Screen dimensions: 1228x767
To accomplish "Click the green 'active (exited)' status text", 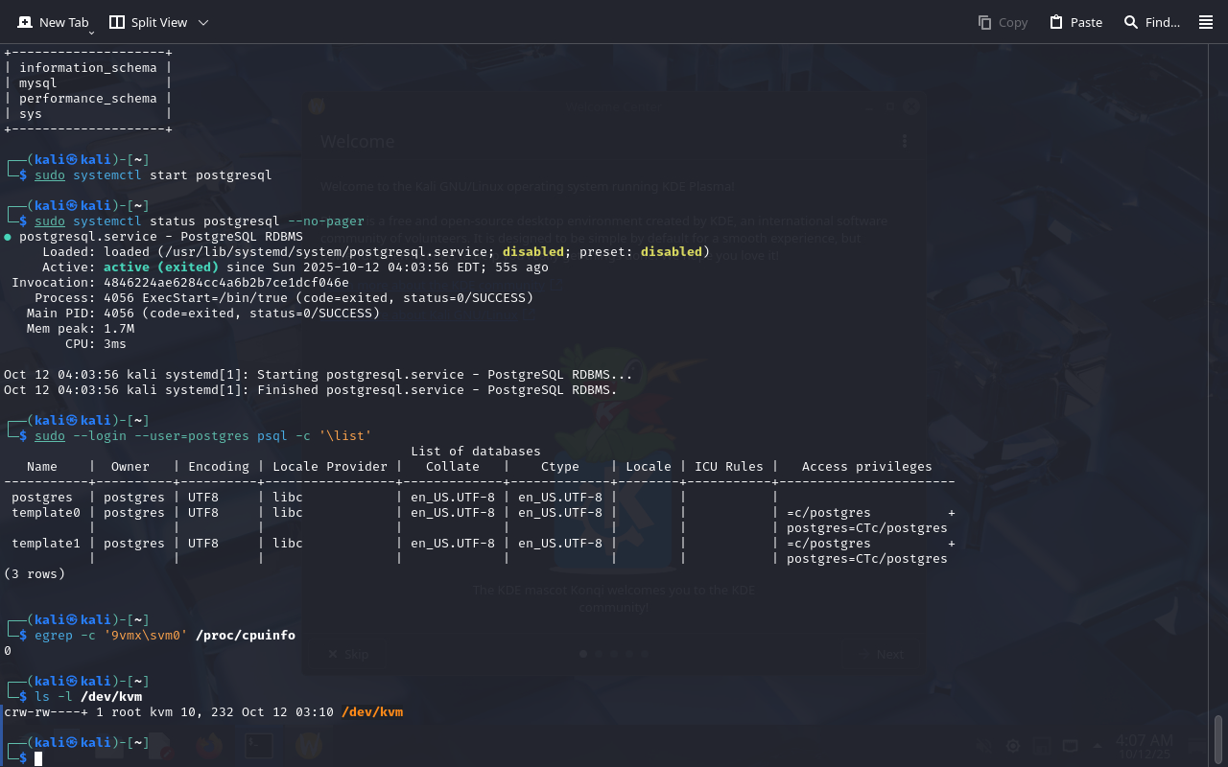I will [x=160, y=267].
